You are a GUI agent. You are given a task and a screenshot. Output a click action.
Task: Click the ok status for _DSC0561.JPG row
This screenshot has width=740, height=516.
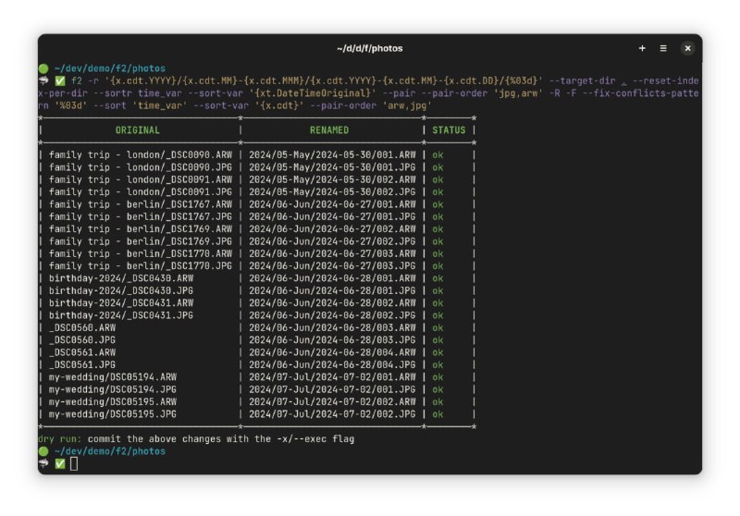pos(438,364)
